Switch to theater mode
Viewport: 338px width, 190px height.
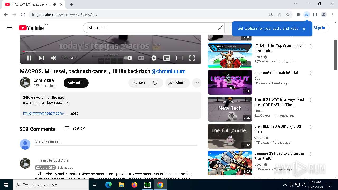pyautogui.click(x=179, y=58)
